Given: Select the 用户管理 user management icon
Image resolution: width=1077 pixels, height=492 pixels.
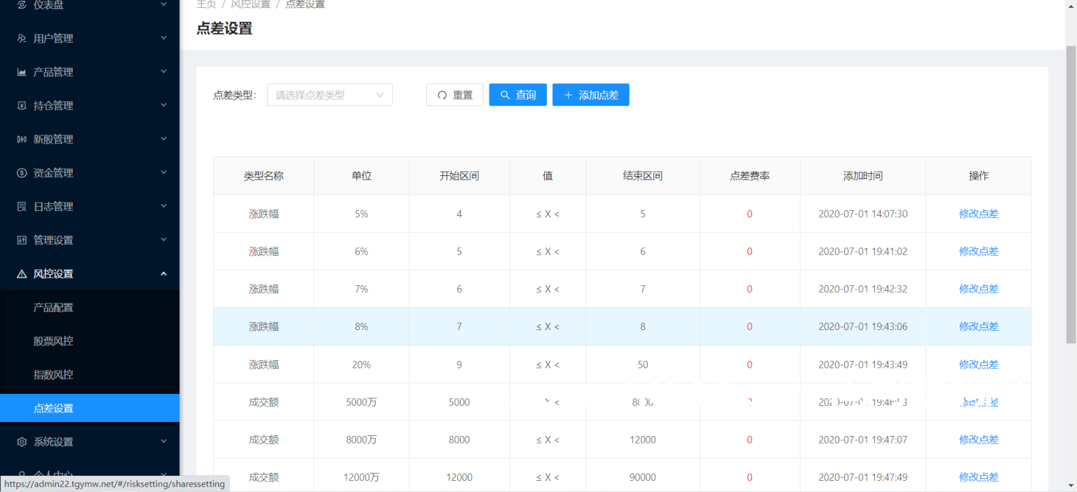Looking at the screenshot, I should tap(20, 38).
